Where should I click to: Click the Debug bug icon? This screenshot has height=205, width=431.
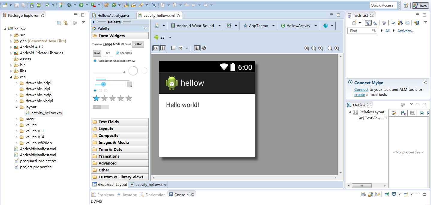click(70, 5)
